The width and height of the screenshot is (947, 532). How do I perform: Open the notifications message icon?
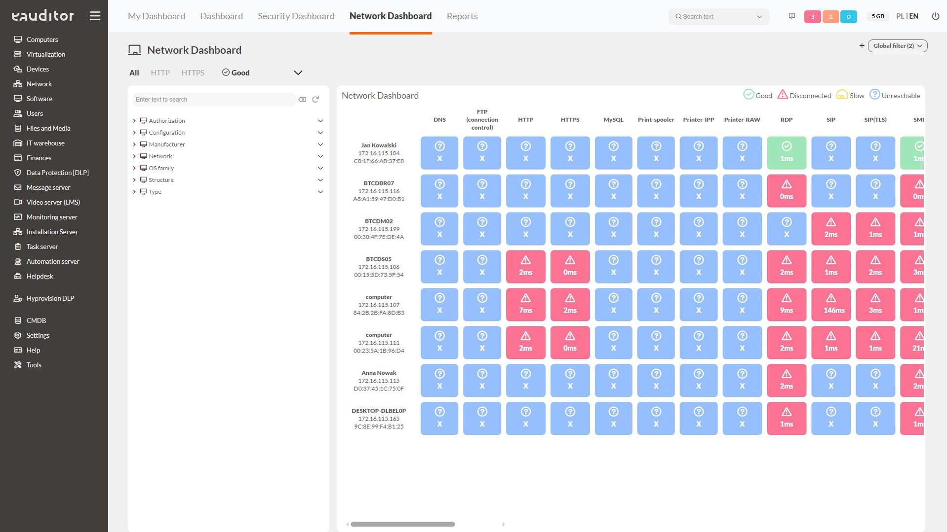(x=792, y=16)
